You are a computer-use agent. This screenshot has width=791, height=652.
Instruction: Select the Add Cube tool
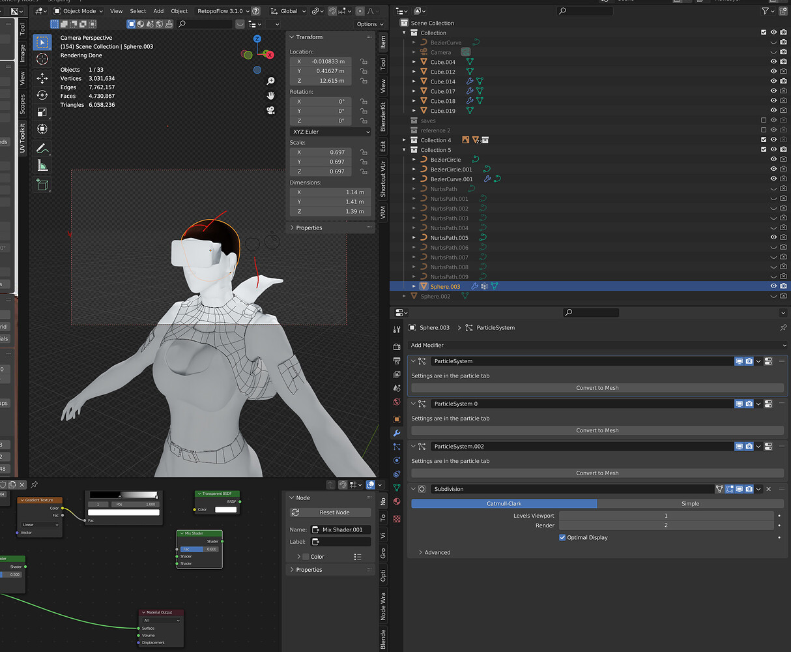point(42,185)
